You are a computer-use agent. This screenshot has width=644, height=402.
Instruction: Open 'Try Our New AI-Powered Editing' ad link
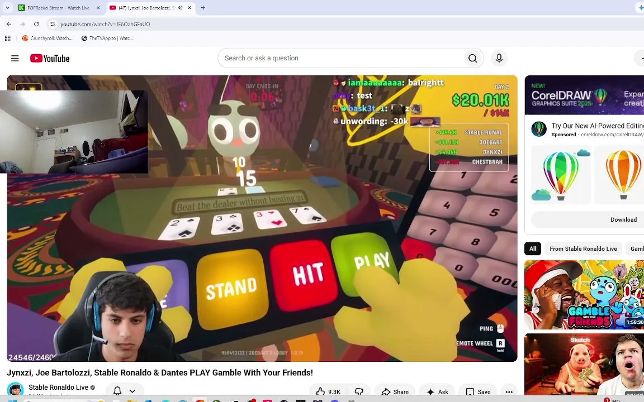(598, 126)
